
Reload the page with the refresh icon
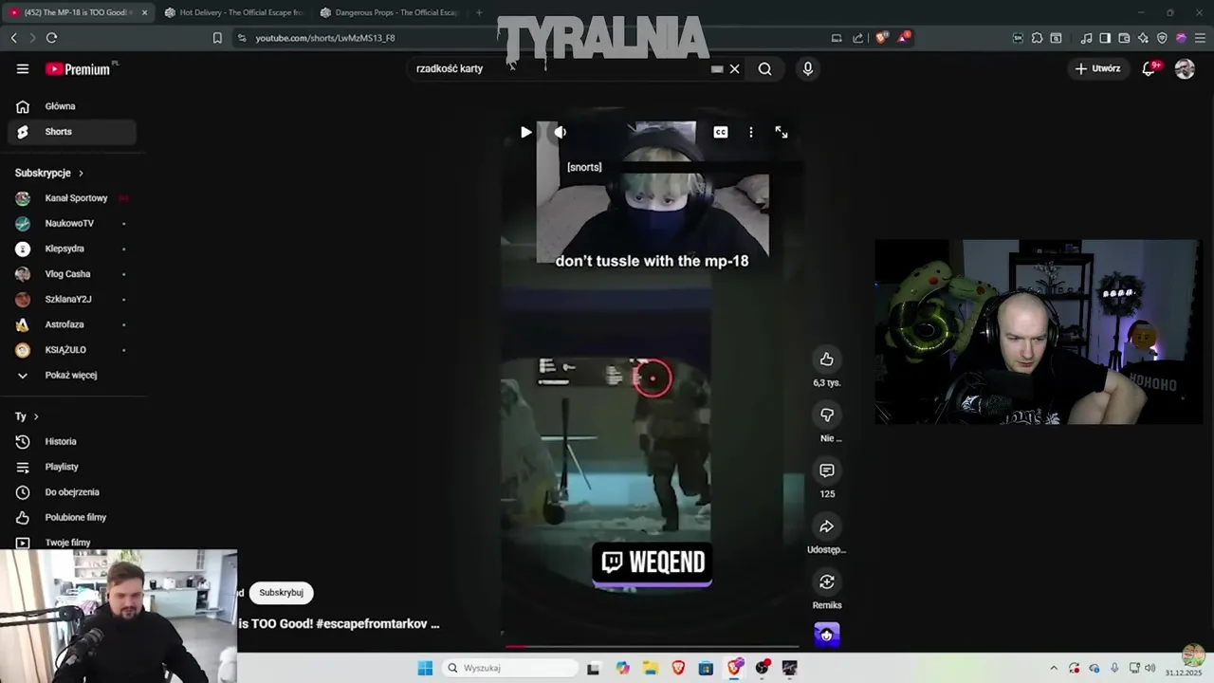coord(51,38)
